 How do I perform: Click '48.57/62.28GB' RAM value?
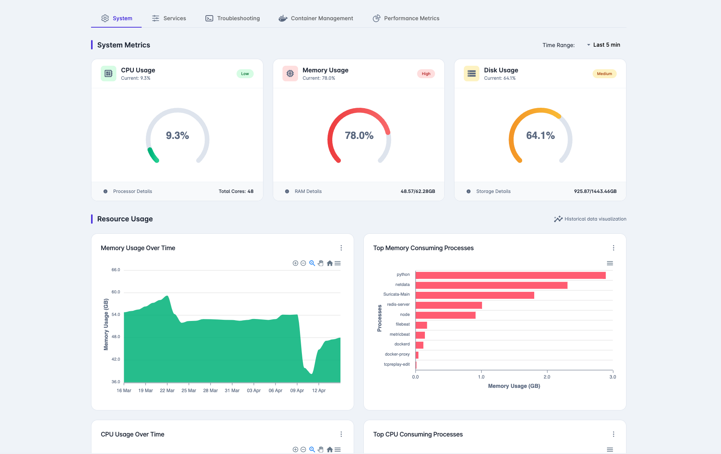pyautogui.click(x=418, y=191)
